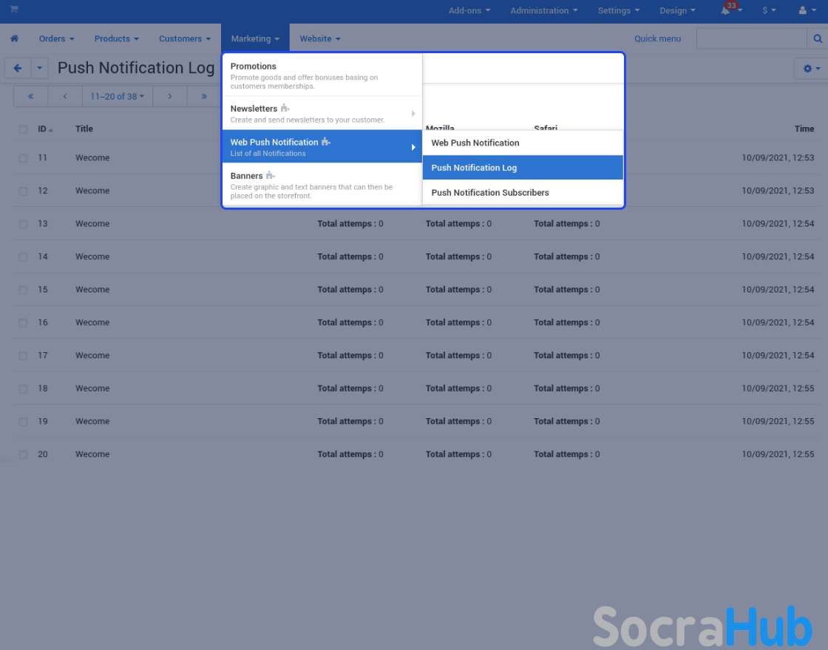Click the shopping cart icon in top bar
This screenshot has height=650, width=828.
(x=14, y=10)
